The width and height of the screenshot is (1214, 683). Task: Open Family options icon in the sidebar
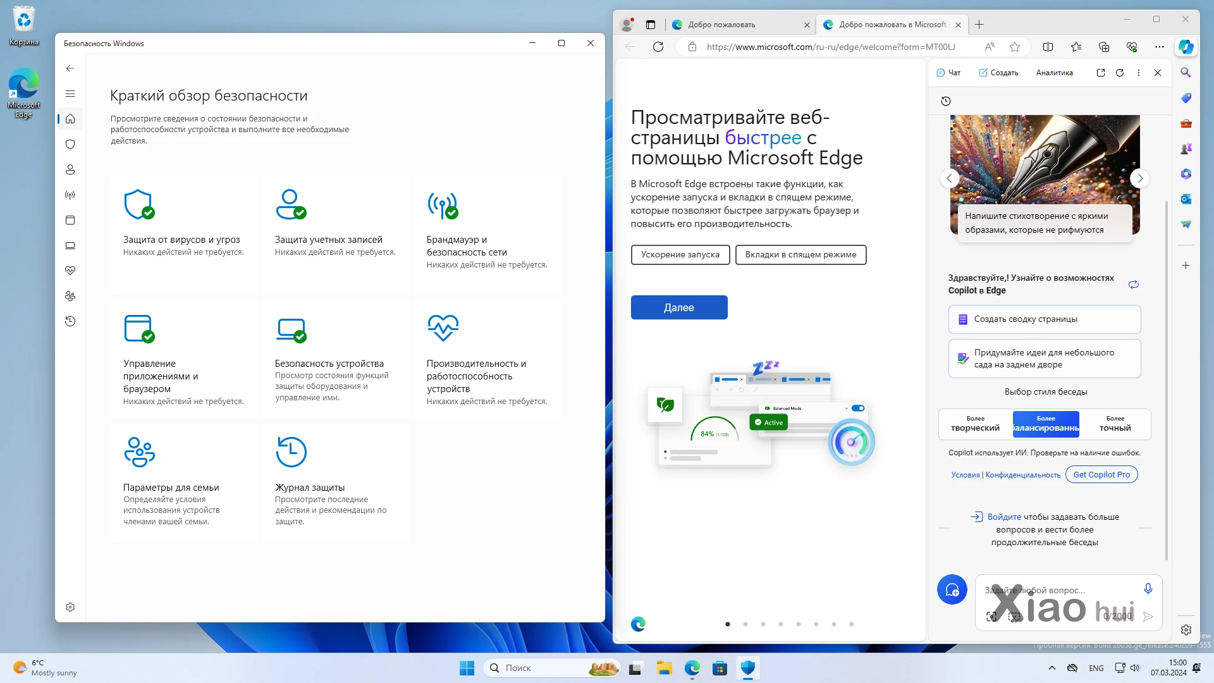pyautogui.click(x=70, y=296)
